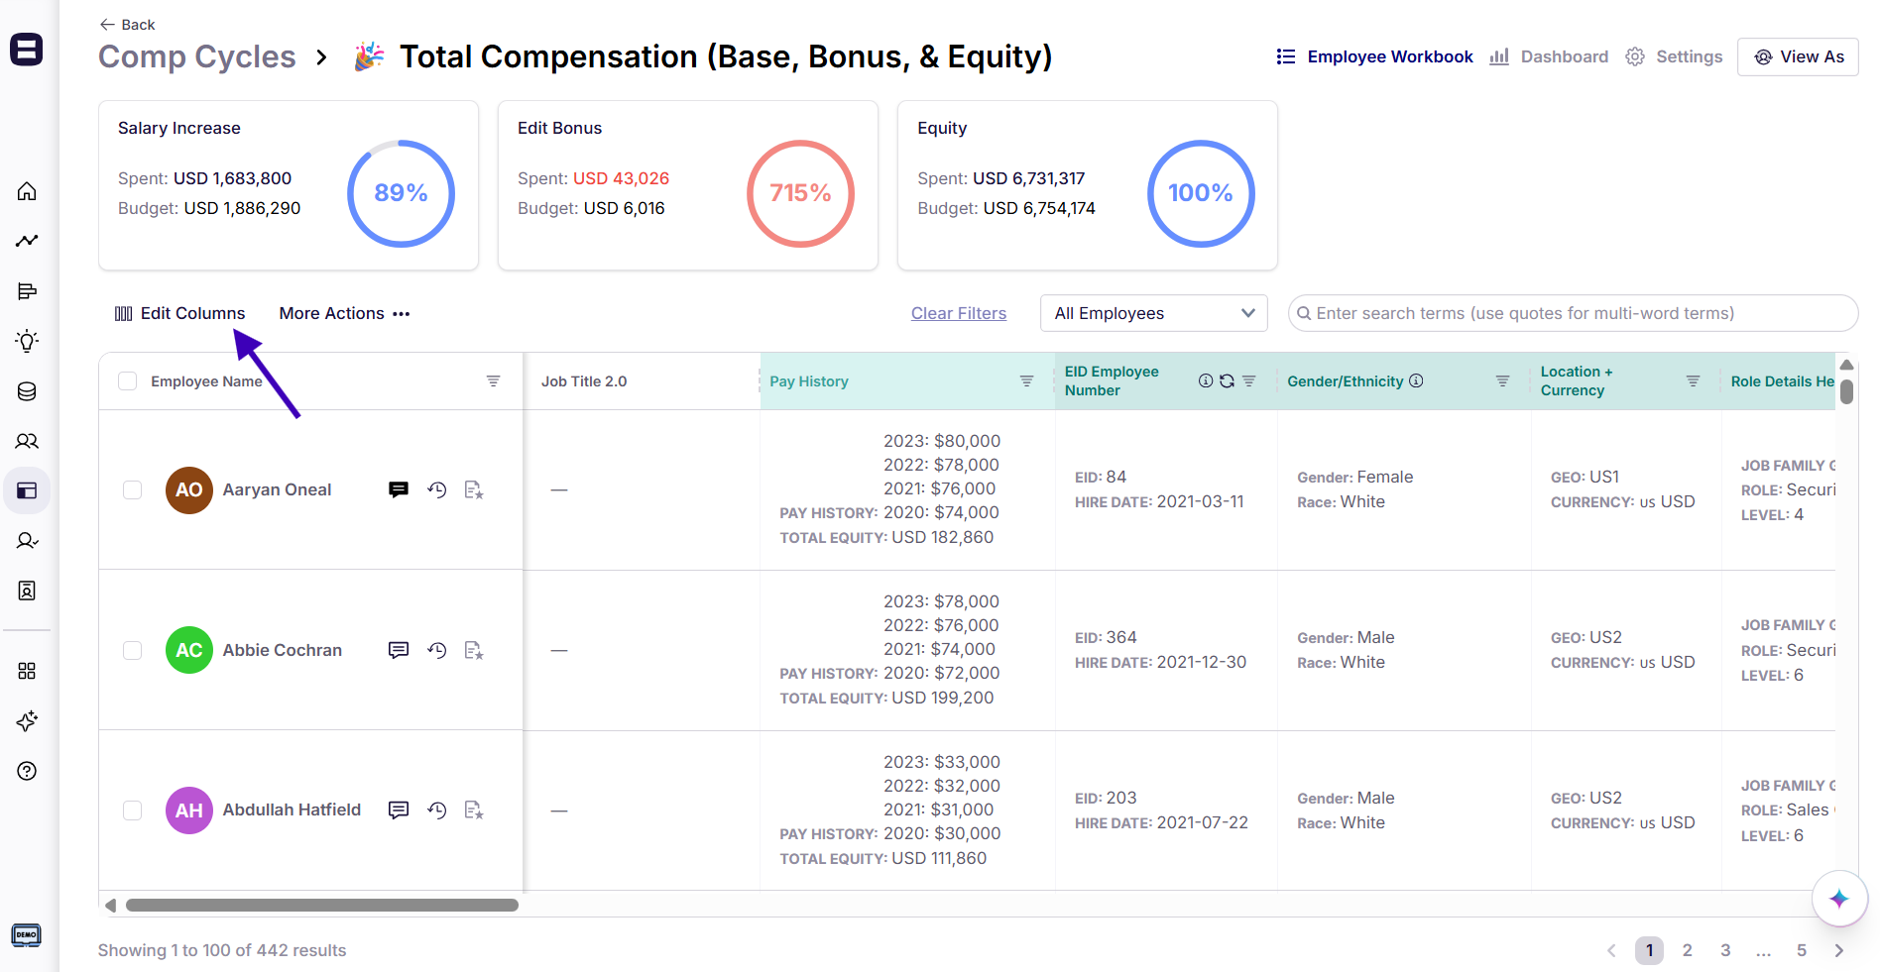This screenshot has width=1880, height=972.
Task: Click the Clear Filters link
Action: 958,313
